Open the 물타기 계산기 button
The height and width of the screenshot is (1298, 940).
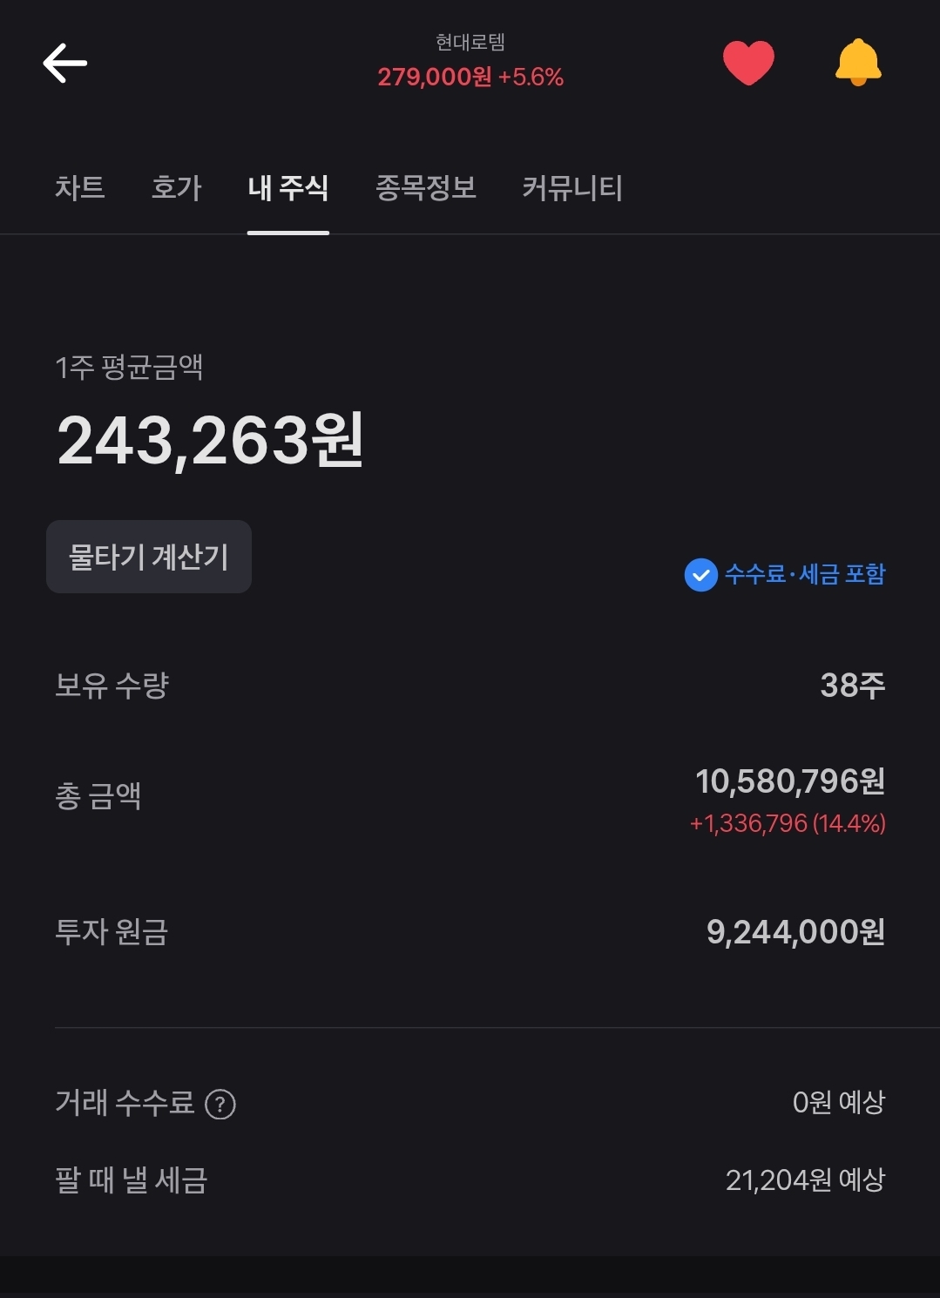coord(149,557)
